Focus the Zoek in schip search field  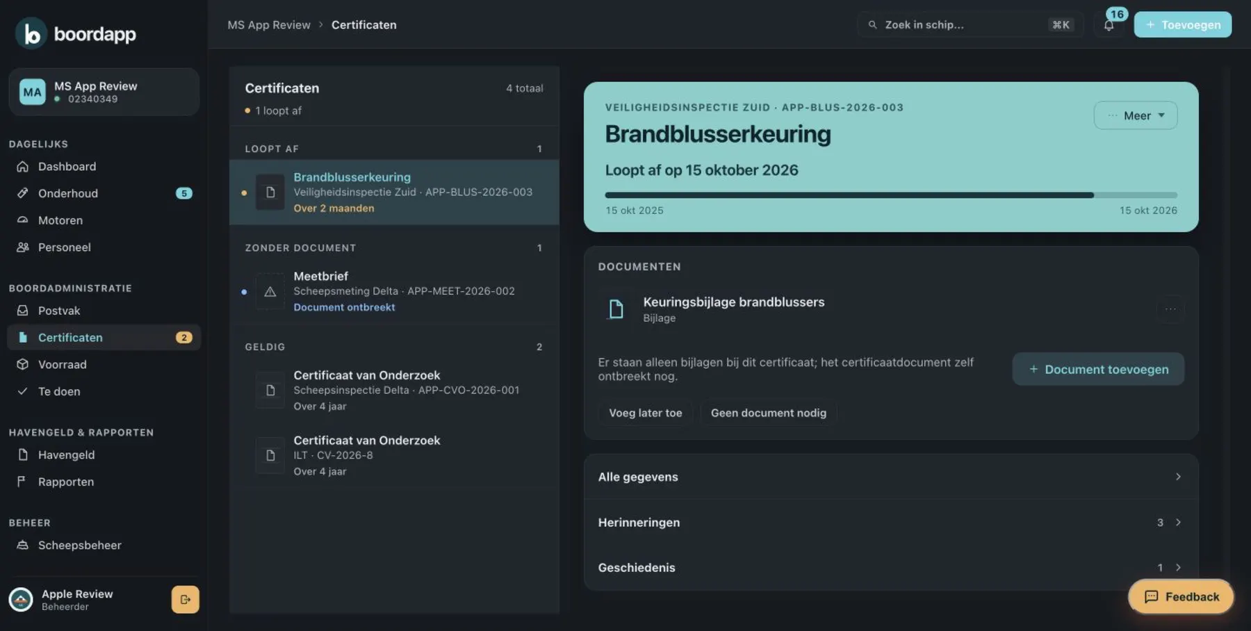970,25
